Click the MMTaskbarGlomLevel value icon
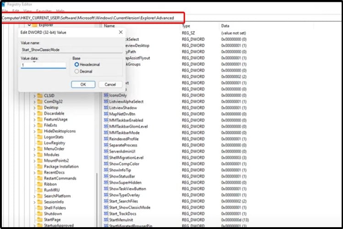Image resolution: width=343 pixels, height=229 pixels. click(x=106, y=126)
